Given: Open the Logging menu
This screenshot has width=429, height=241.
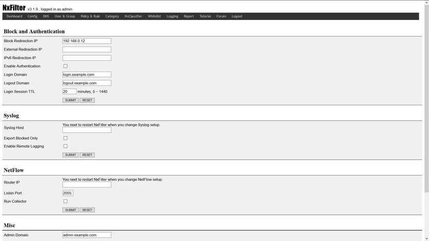Looking at the screenshot, I should pyautogui.click(x=172, y=16).
